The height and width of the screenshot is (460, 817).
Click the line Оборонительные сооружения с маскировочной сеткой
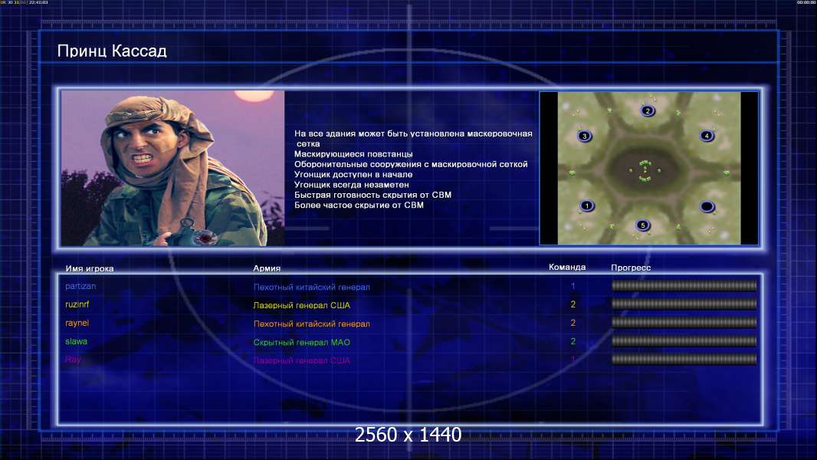tap(411, 164)
